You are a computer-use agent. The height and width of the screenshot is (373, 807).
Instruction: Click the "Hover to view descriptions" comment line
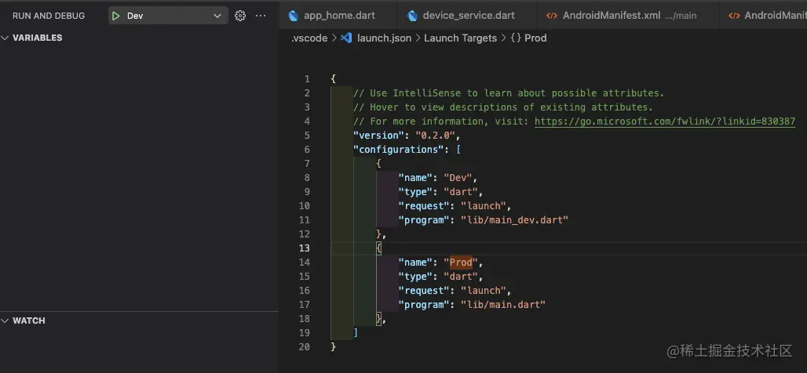coord(503,107)
